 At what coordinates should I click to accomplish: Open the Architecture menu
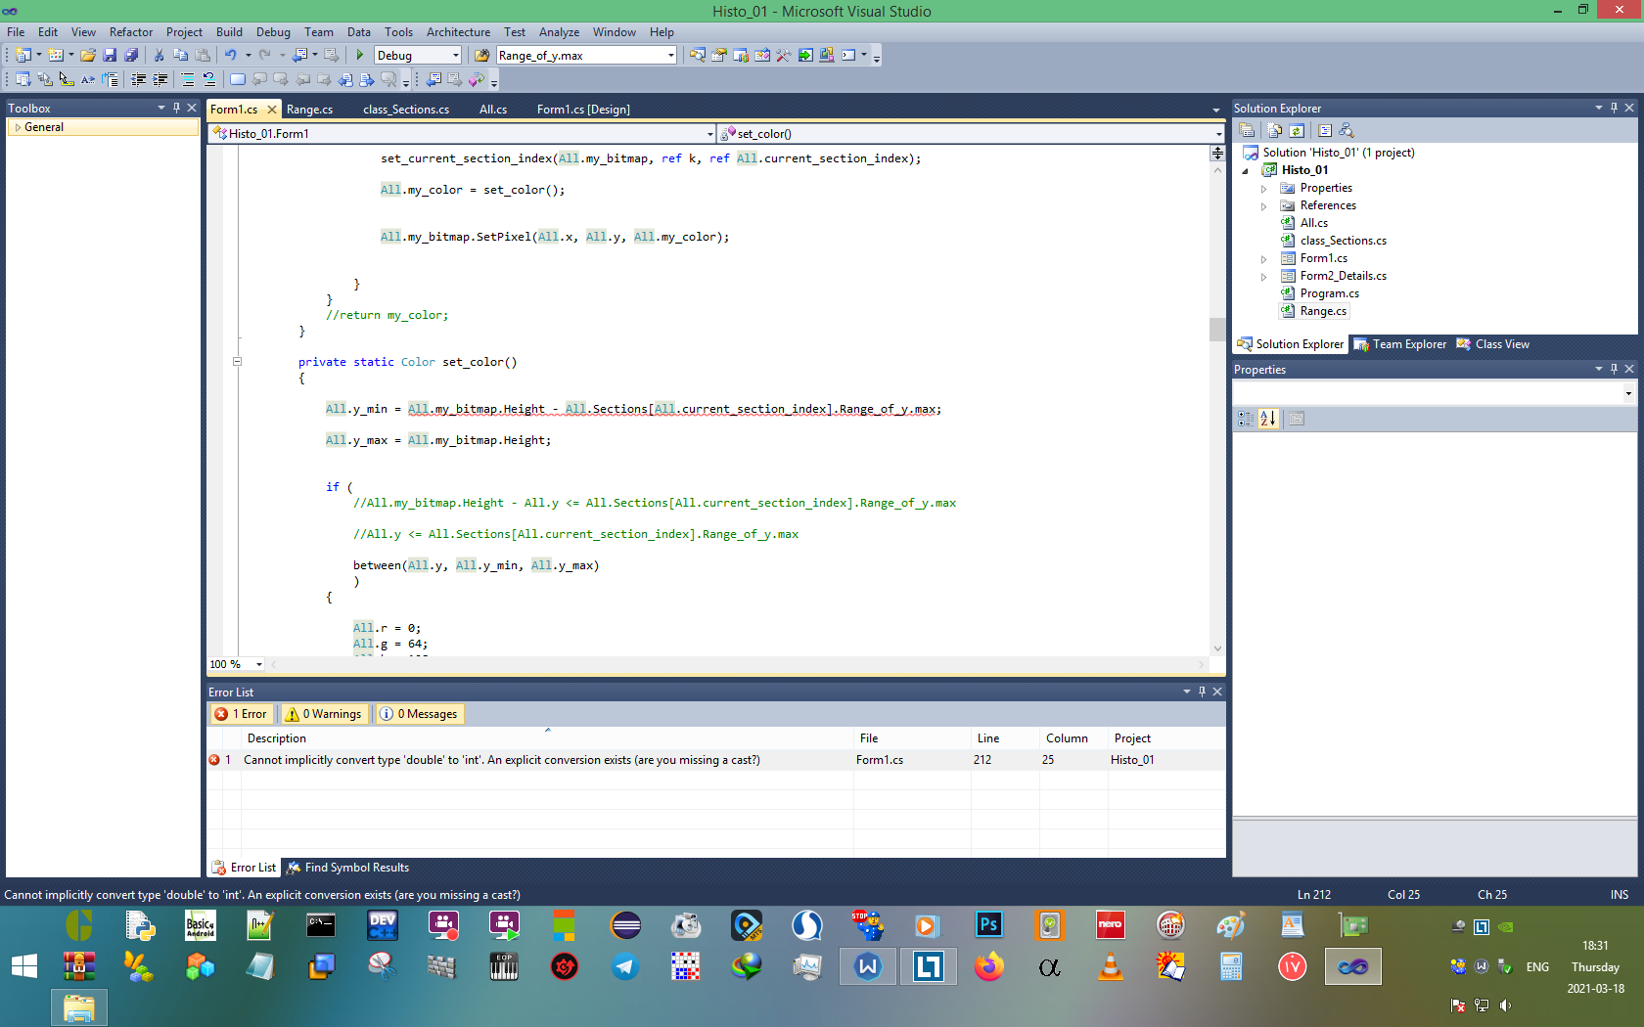[458, 32]
